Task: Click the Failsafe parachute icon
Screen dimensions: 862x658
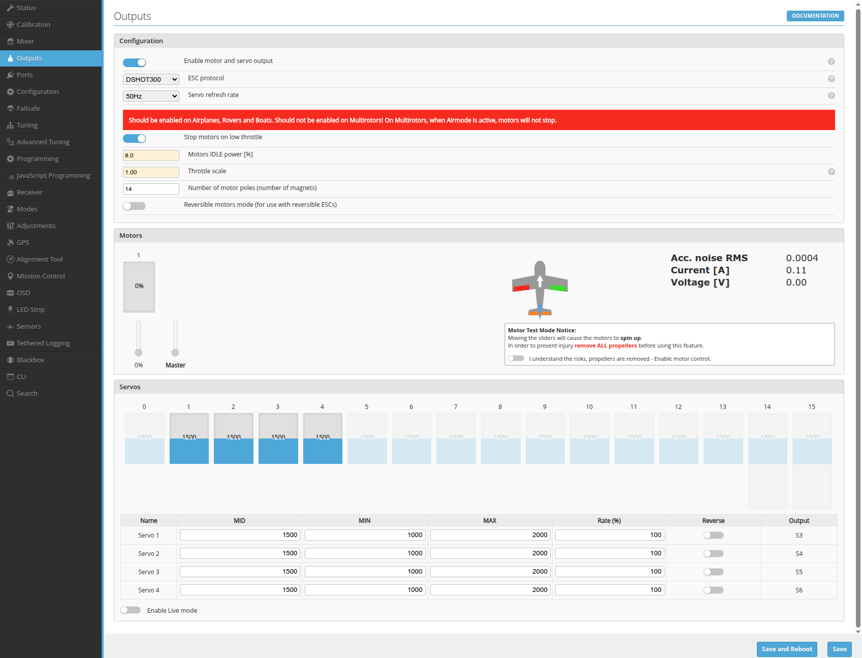Action: 10,108
